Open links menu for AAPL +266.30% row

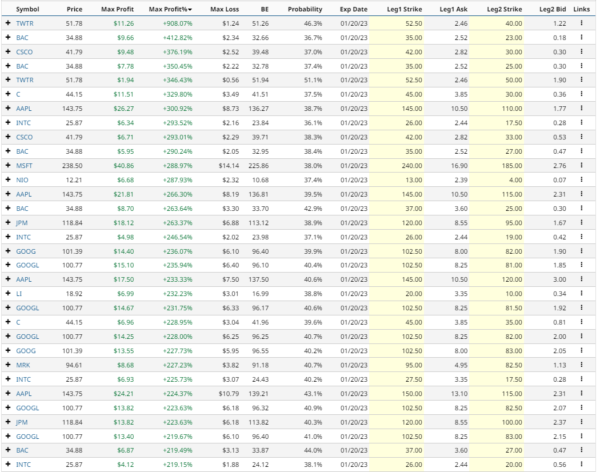pyautogui.click(x=581, y=194)
